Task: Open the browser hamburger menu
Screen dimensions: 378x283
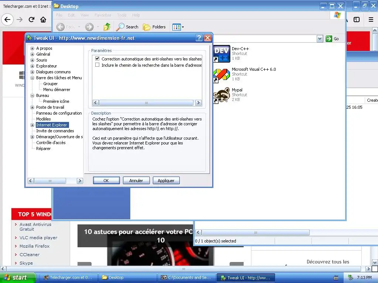Action: tap(371, 20)
